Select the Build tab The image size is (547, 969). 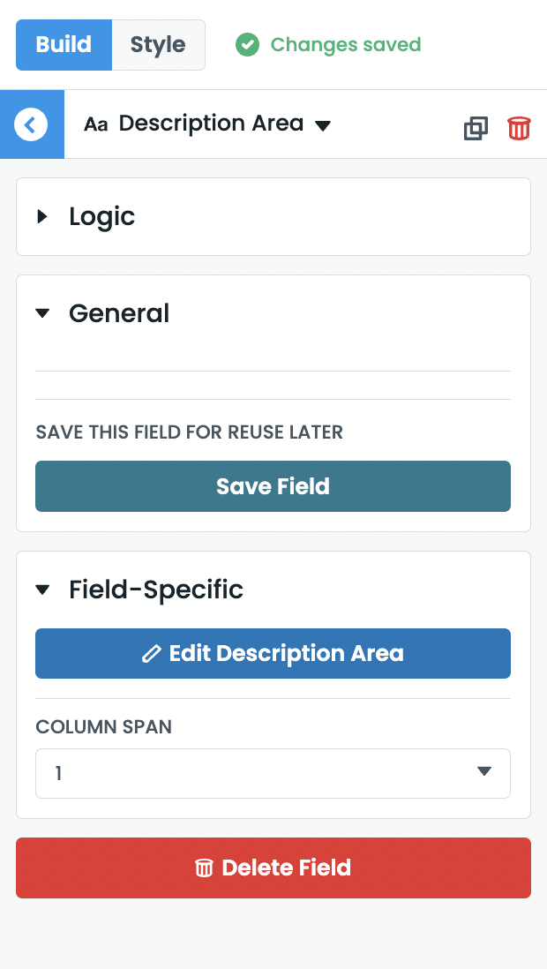[x=64, y=44]
